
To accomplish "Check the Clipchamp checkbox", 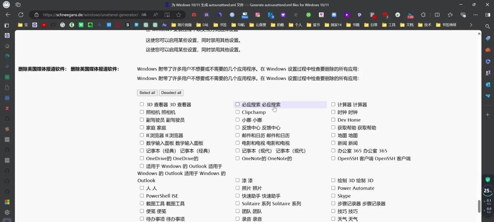I will click(238, 112).
